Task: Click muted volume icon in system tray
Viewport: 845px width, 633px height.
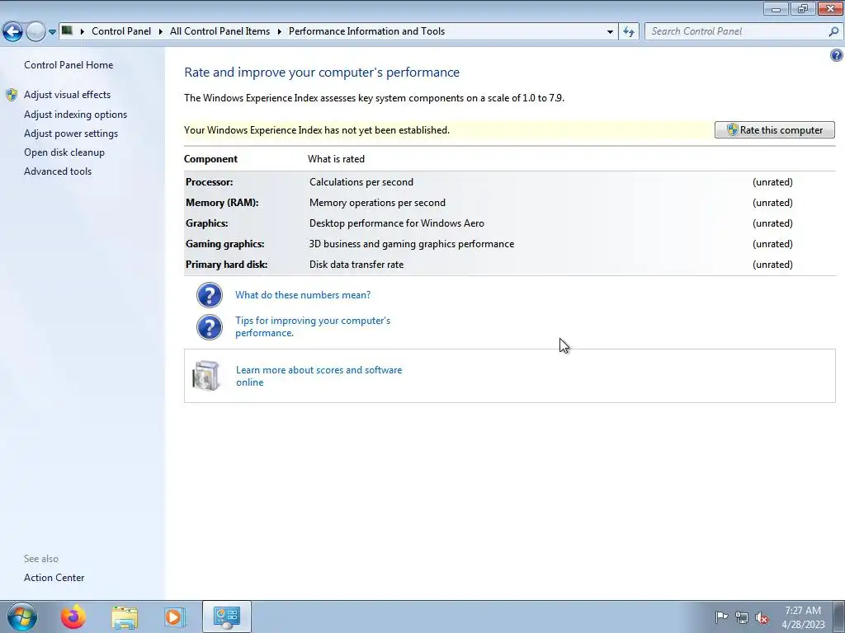Action: pyautogui.click(x=762, y=617)
